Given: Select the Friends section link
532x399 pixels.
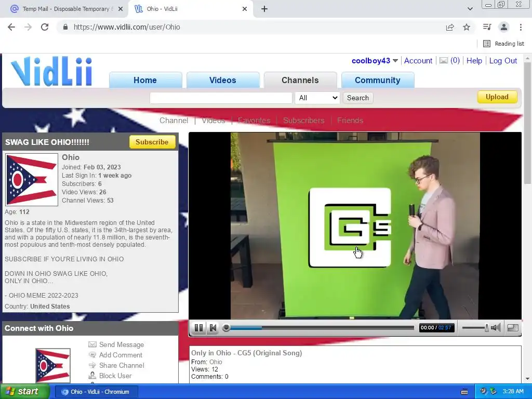Looking at the screenshot, I should coord(350,121).
